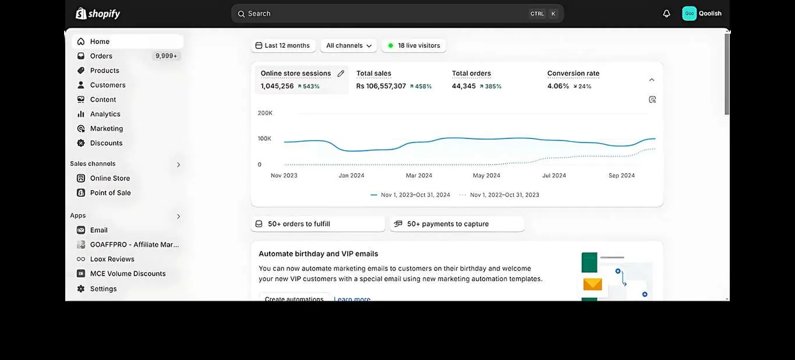This screenshot has height=360, width=795.
Task: Click Nov 1, 2023–Oct 31, 2024 legend
Action: [x=411, y=195]
